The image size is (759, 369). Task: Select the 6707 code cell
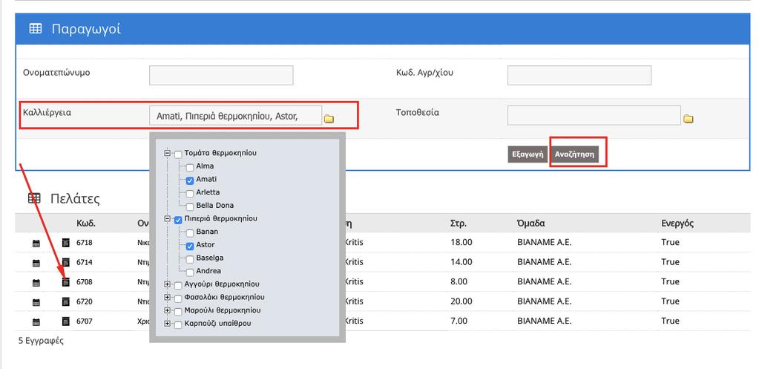[85, 321]
